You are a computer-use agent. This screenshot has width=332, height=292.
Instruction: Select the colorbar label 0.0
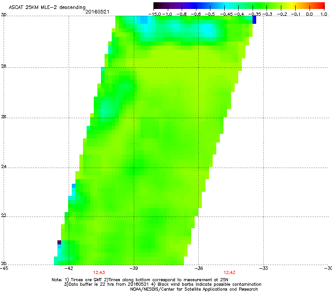point(310,14)
